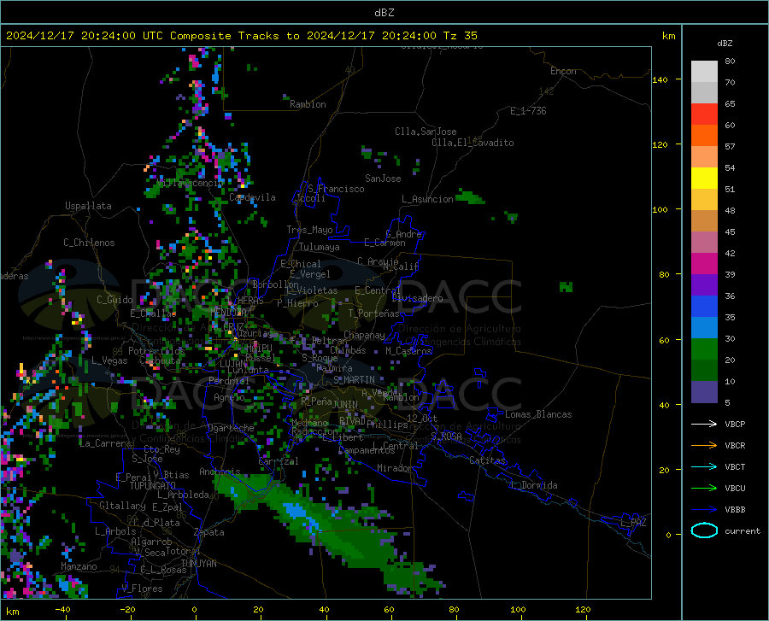Click the Clla.El_Cavadito label
769x621 pixels.
coord(473,143)
